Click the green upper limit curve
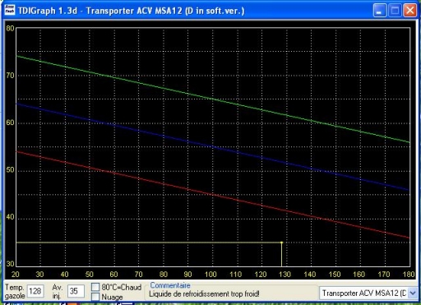The height and width of the screenshot is (305, 421). [x=213, y=99]
